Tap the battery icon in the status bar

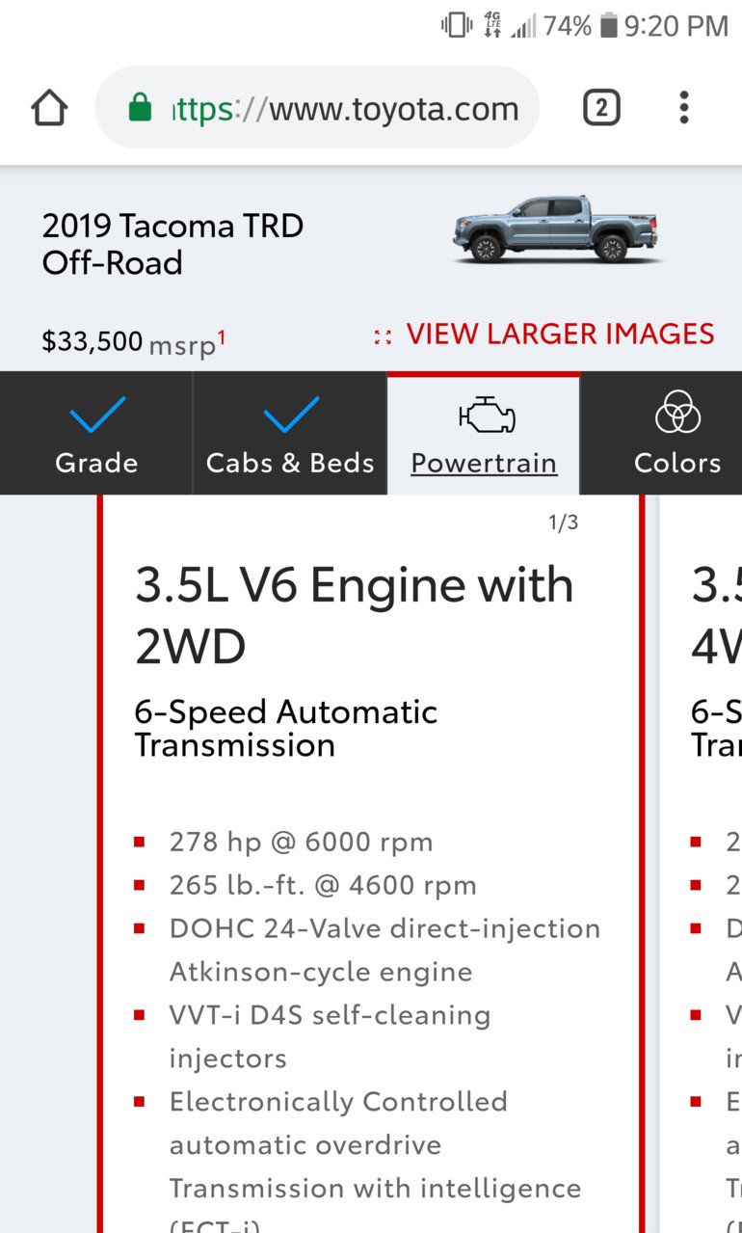608,26
